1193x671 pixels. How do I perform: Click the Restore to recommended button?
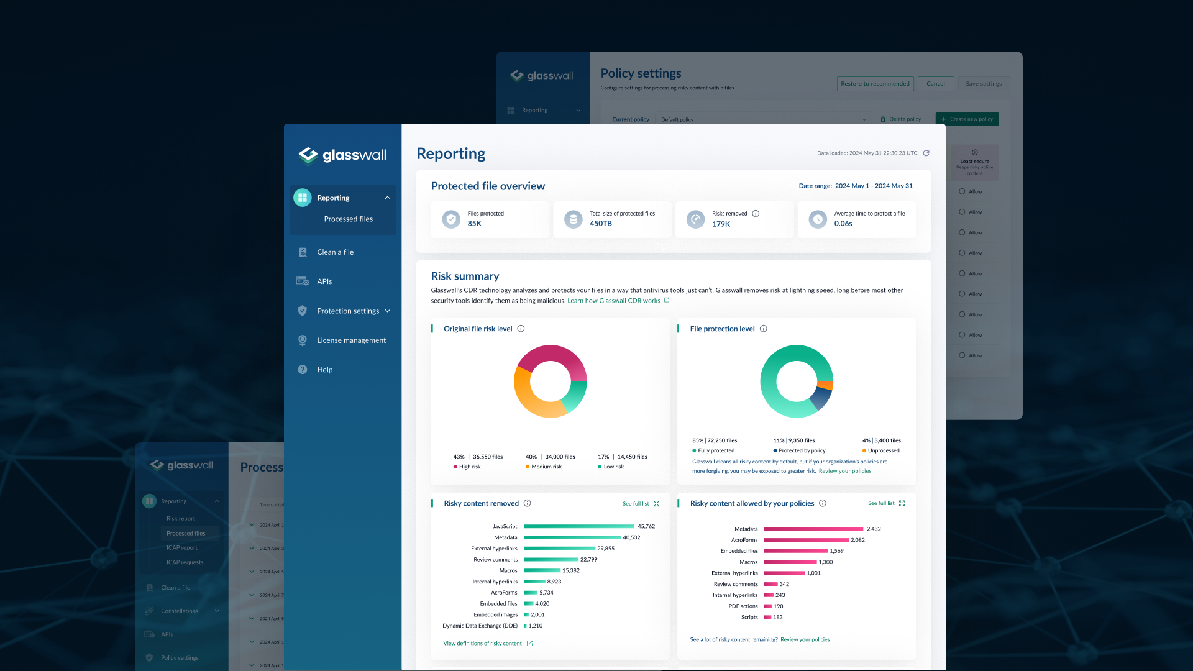(875, 84)
